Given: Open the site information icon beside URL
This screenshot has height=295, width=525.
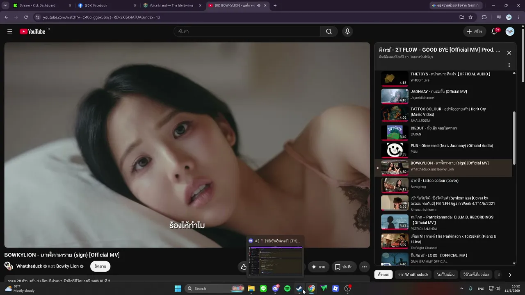Looking at the screenshot, I should pos(37,17).
